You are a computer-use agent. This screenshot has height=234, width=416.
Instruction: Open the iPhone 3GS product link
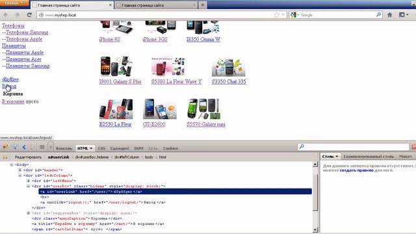(x=155, y=39)
